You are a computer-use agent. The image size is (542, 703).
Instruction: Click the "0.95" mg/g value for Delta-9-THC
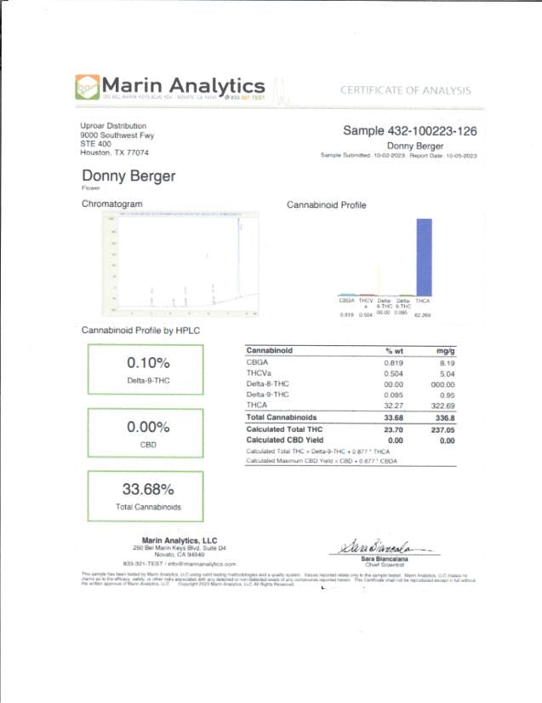447,395
